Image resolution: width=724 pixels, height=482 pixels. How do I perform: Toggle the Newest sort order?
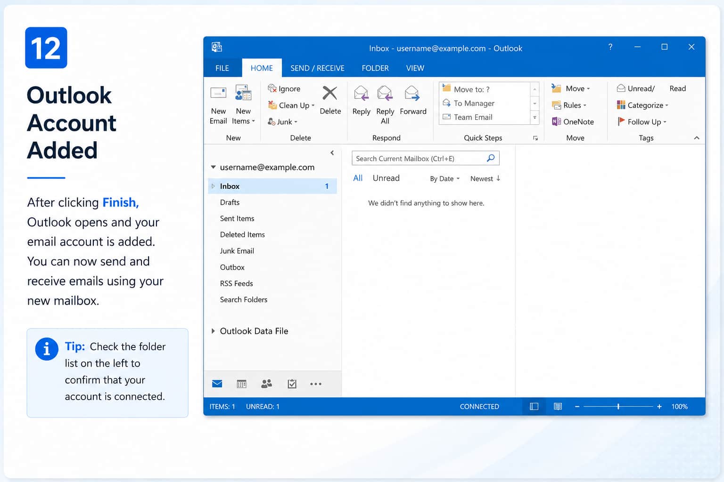(x=485, y=179)
